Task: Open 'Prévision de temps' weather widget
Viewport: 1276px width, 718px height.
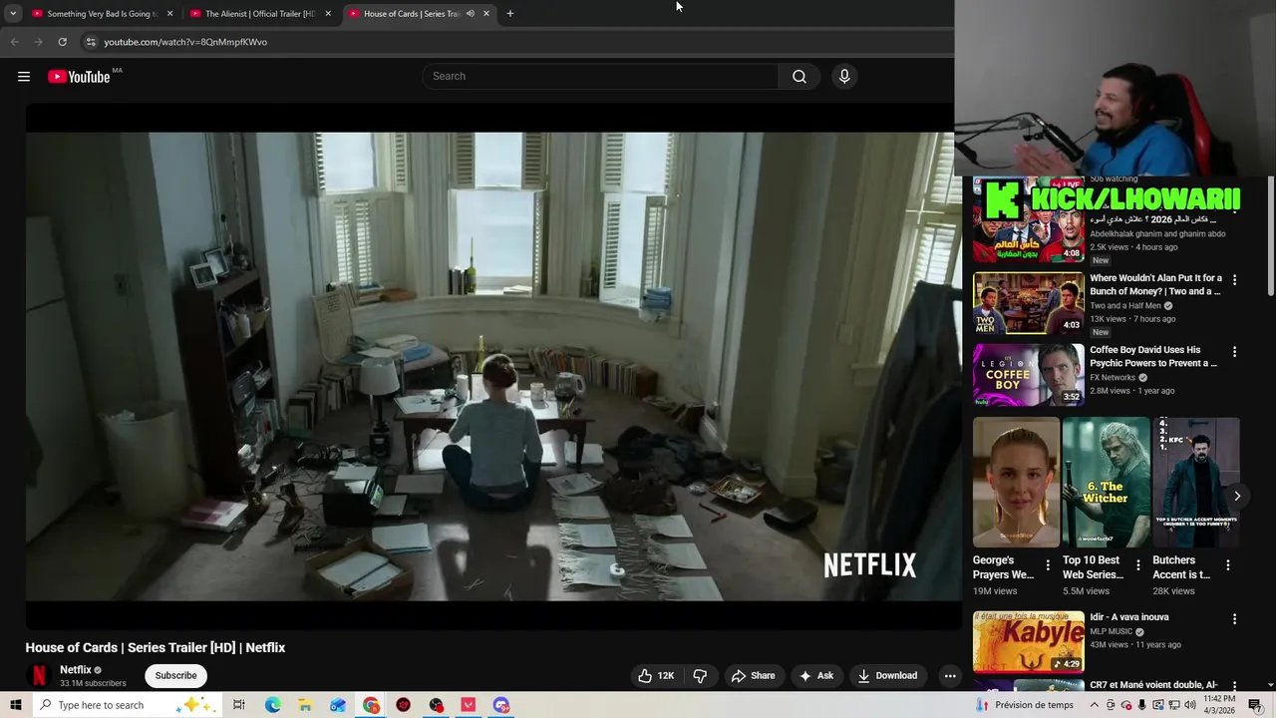Action: coord(1025,705)
